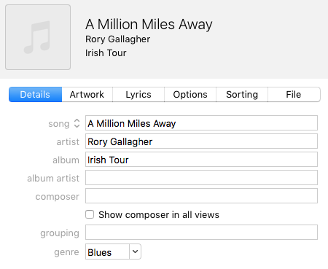This screenshot has width=328, height=269.
Task: Click the music note artwork placeholder
Action: tap(38, 37)
